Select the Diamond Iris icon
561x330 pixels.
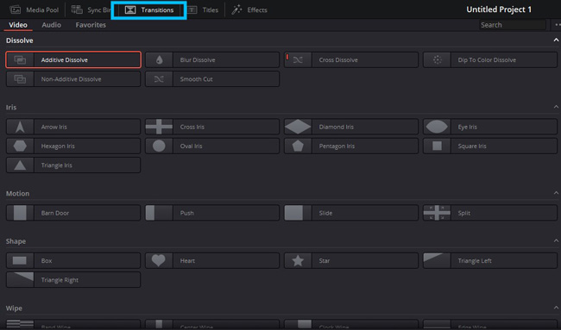298,127
